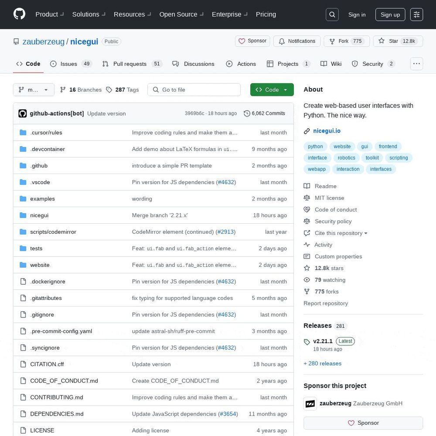The width and height of the screenshot is (436, 436).
Task: Switch to the Issues tab
Action: [x=71, y=64]
